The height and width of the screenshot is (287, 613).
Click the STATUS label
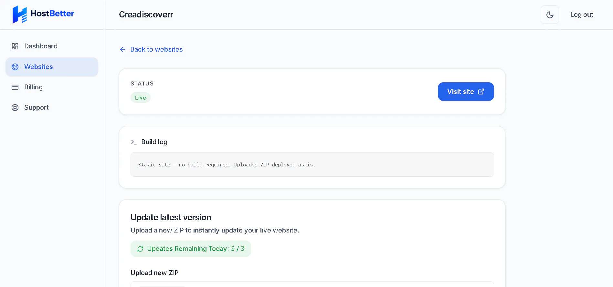tap(142, 84)
